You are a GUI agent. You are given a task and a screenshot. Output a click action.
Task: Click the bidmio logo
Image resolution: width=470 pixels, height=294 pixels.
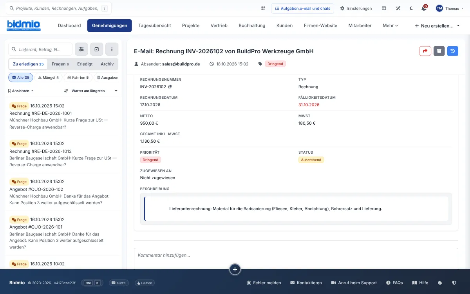(23, 25)
